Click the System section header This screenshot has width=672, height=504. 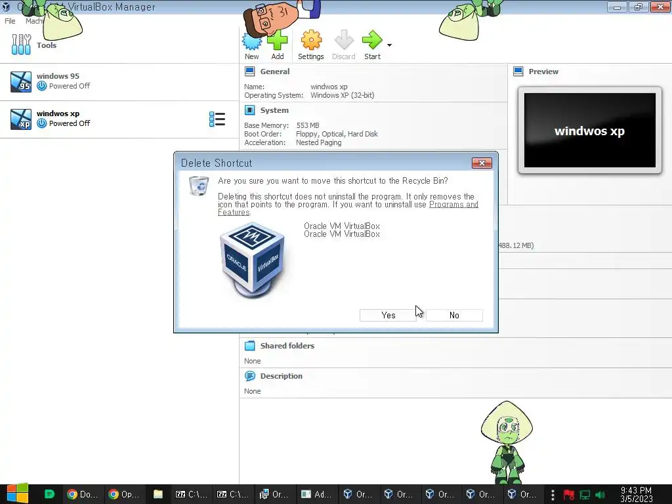[274, 110]
